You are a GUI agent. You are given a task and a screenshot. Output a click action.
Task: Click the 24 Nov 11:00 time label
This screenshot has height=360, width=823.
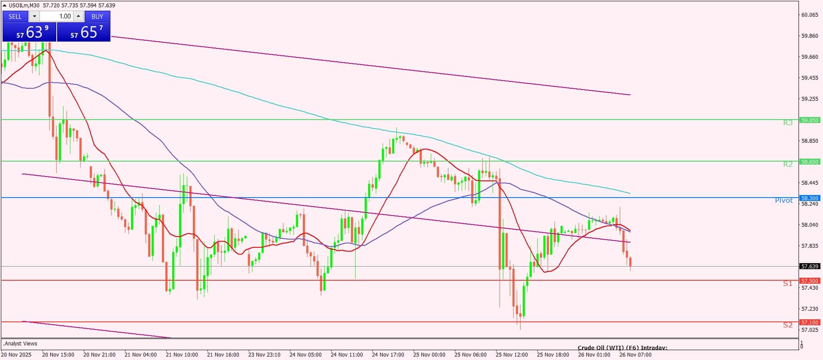click(x=347, y=355)
